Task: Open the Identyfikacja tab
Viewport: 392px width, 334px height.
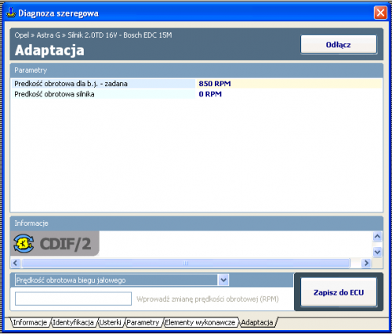Action: [x=73, y=322]
